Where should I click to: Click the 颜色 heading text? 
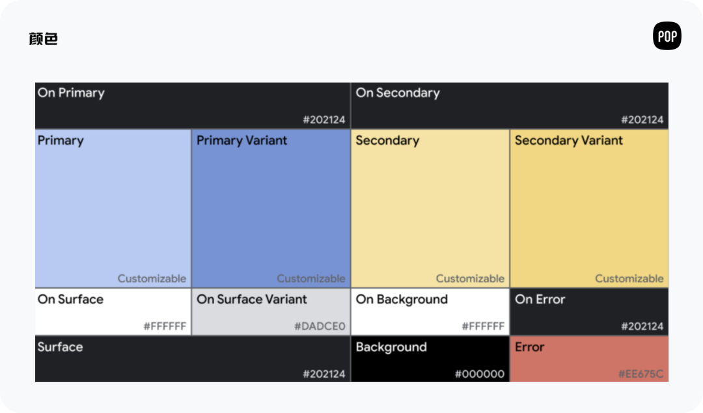(x=44, y=39)
